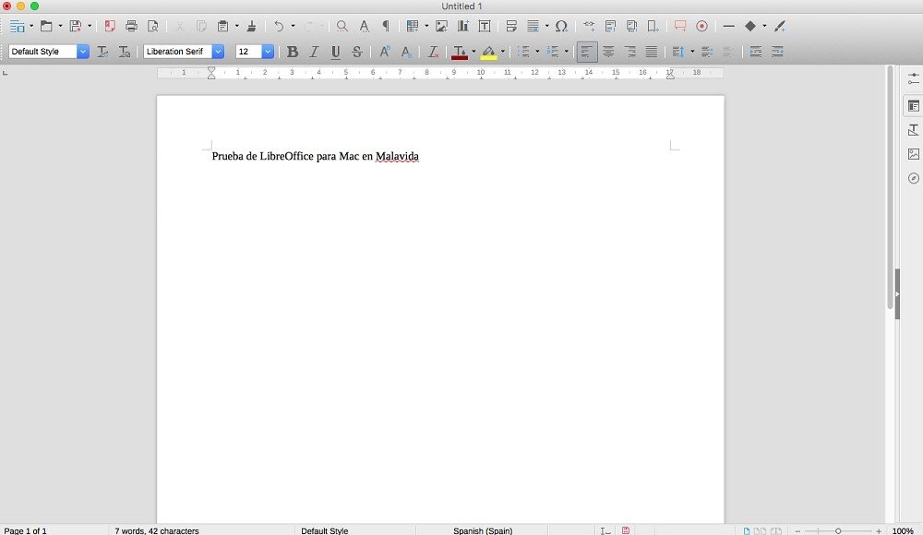923x535 pixels.
Task: Toggle Print Preview mode
Action: [153, 26]
